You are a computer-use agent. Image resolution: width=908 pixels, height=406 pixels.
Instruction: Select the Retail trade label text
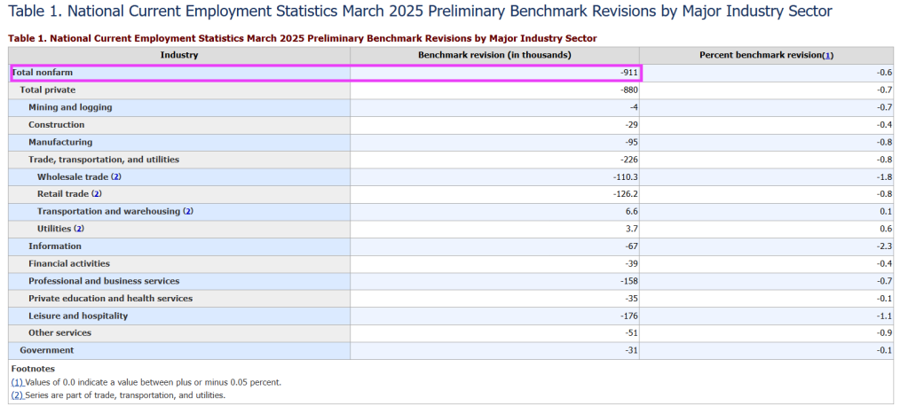pyautogui.click(x=63, y=194)
